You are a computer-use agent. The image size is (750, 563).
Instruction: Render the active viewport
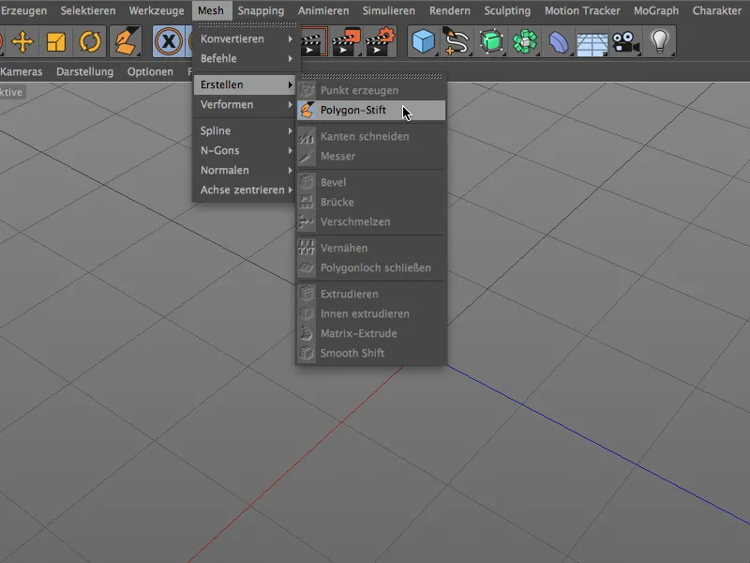pyautogui.click(x=311, y=42)
